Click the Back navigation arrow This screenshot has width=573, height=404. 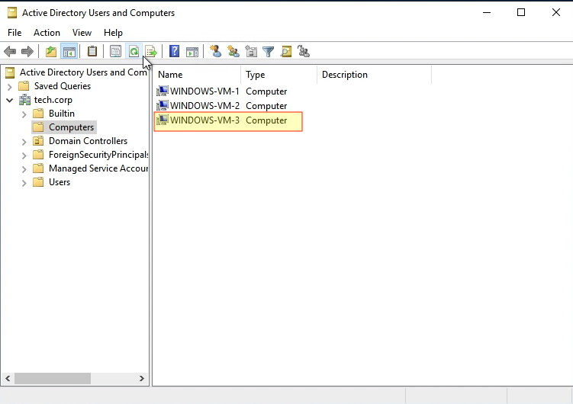[10, 52]
